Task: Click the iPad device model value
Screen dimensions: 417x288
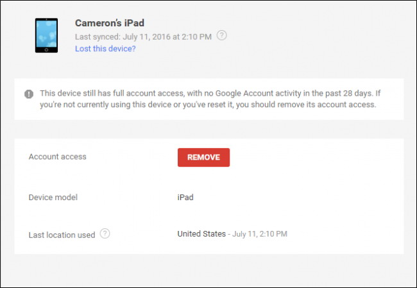Action: (x=185, y=198)
